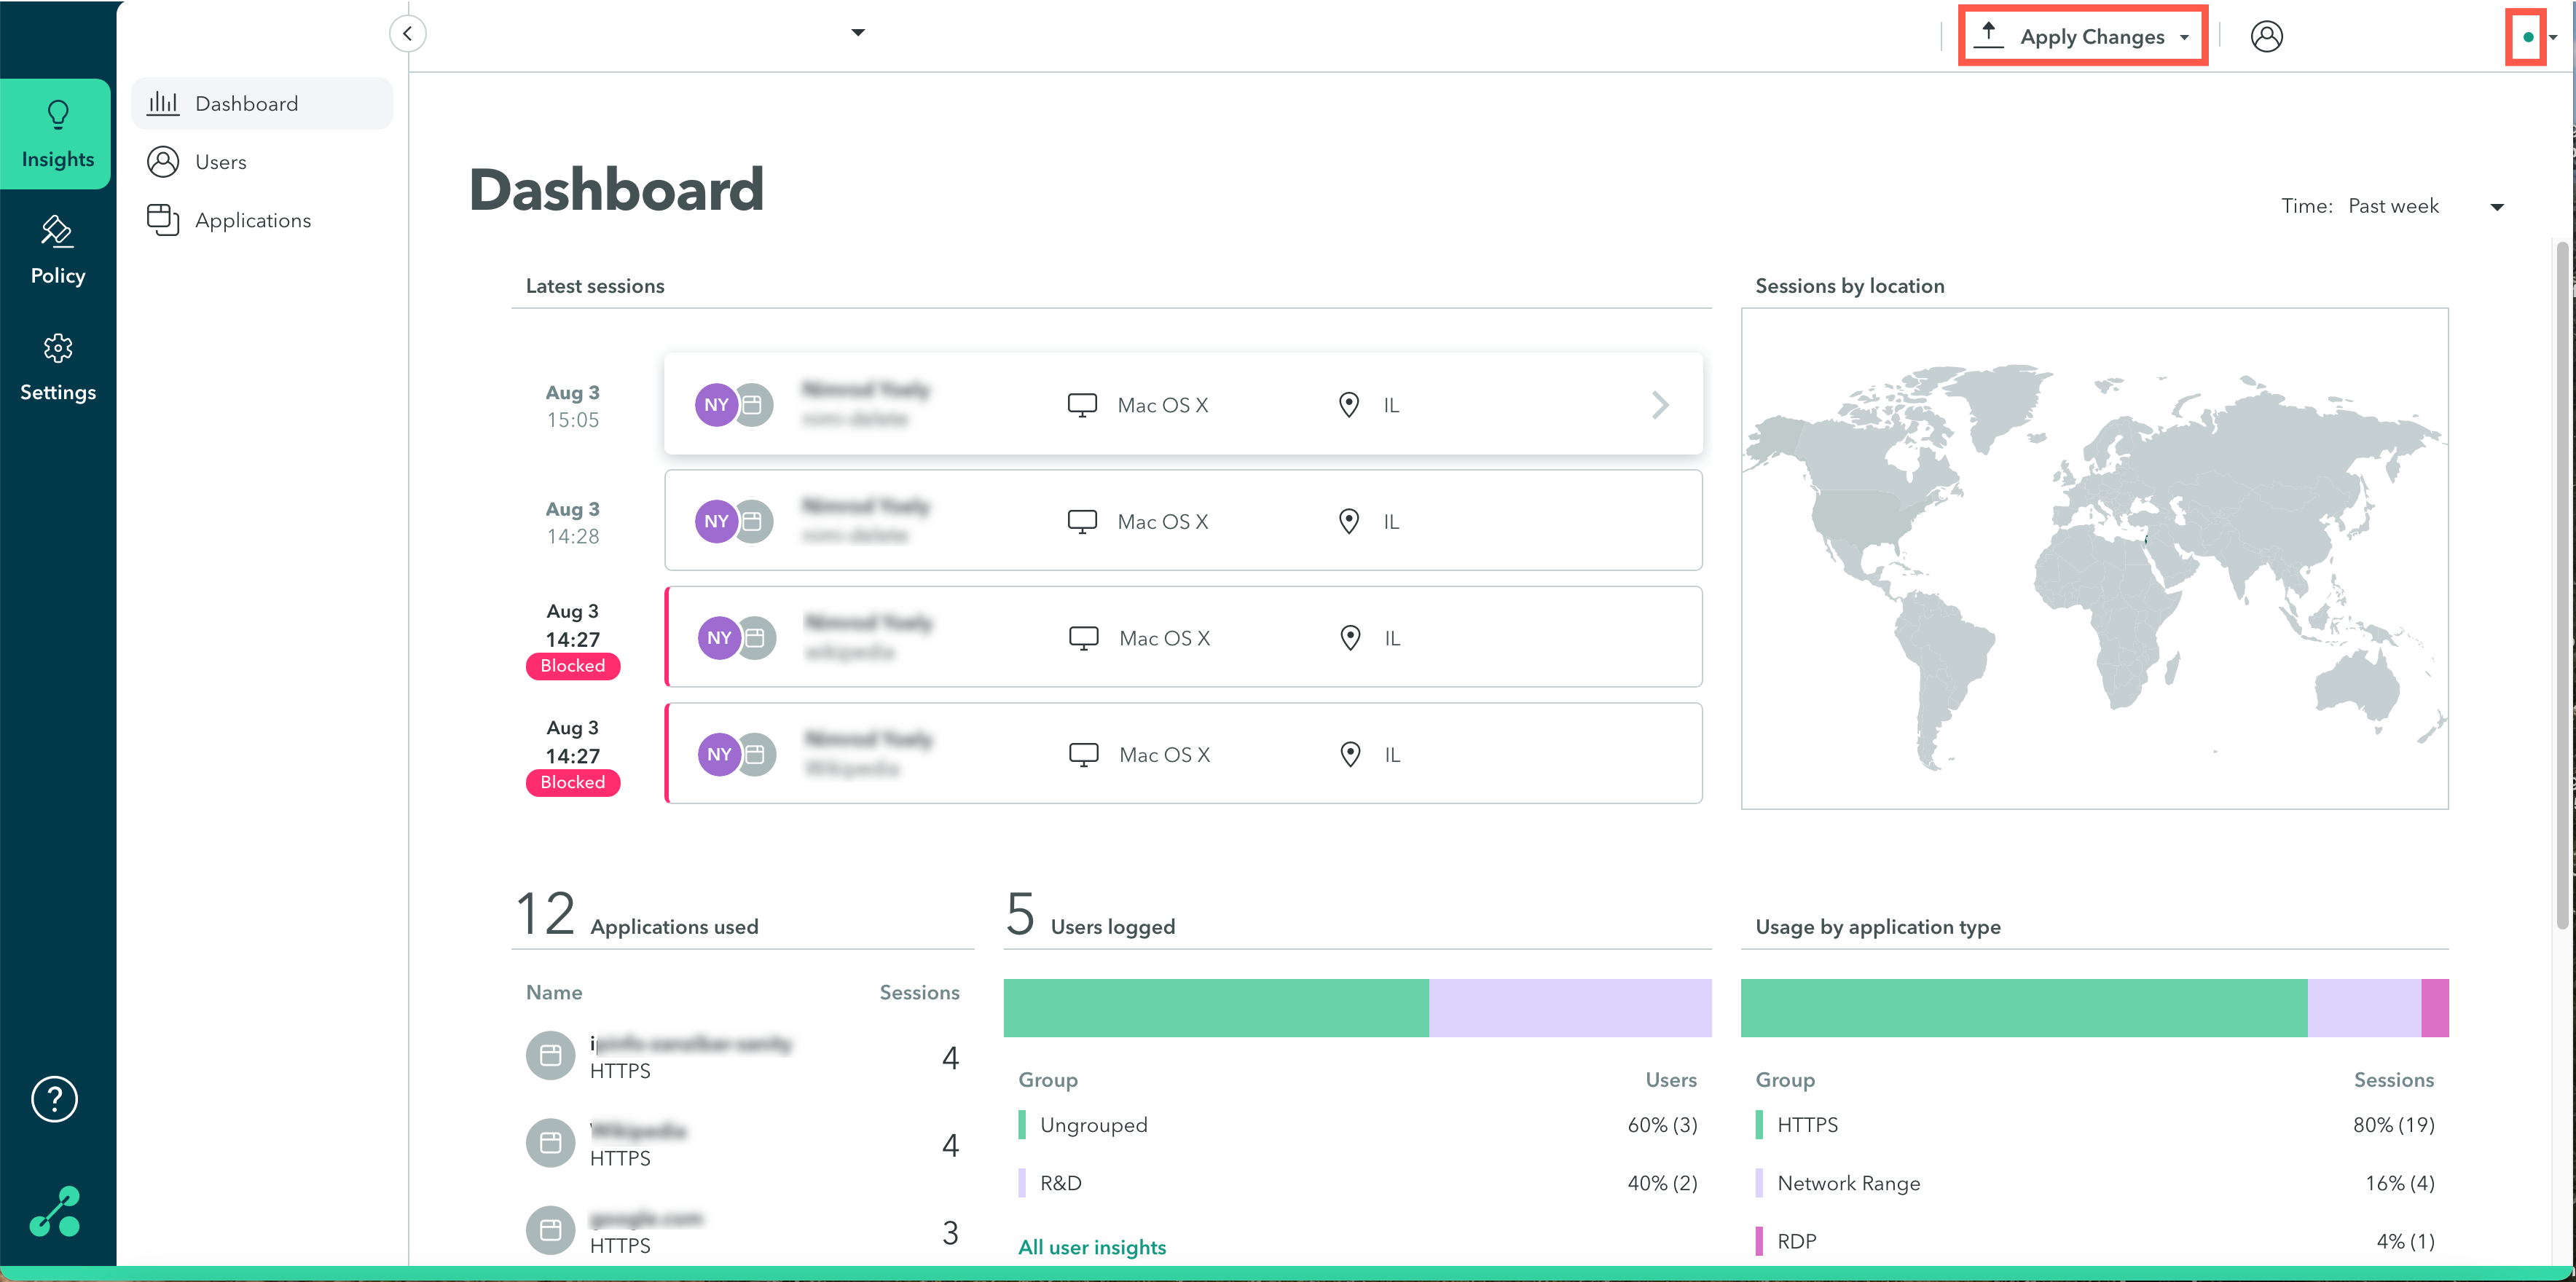Open the blocked 14:27 wikipedia session card

click(1183, 637)
